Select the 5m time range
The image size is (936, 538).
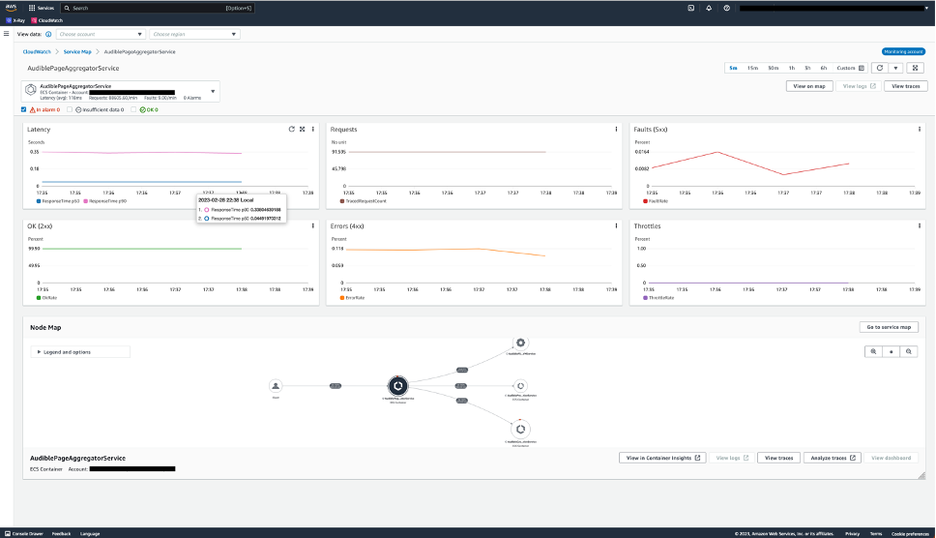point(733,68)
